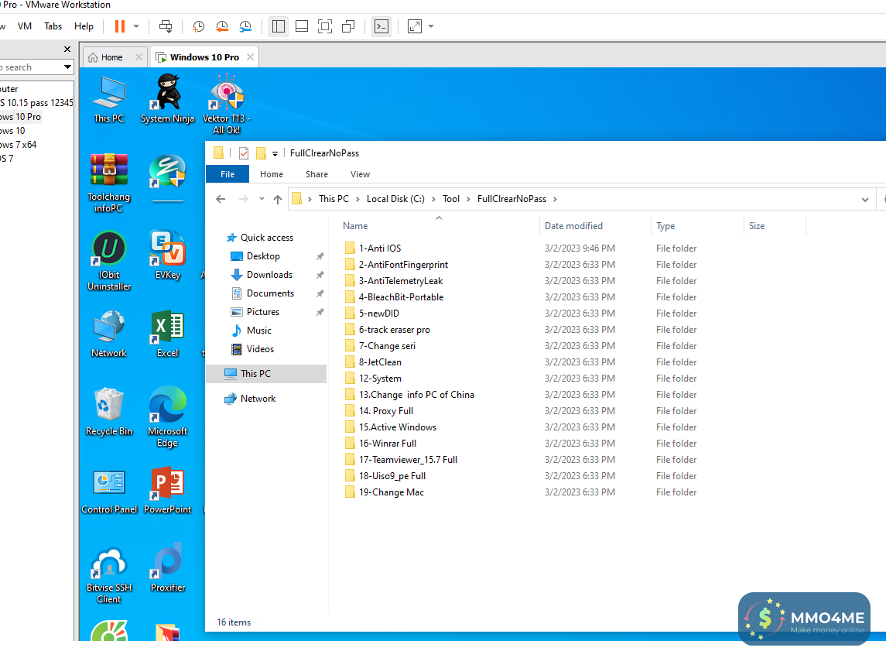Open the power options dropdown beside pause
886x658 pixels.
click(x=136, y=26)
